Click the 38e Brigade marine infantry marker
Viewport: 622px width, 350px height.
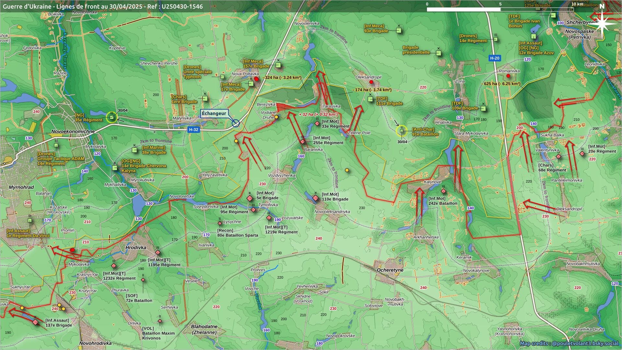(x=134, y=150)
